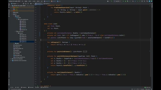161x90 pixels.
Task: Open the TODO tool window tab
Action: [x=17, y=87]
